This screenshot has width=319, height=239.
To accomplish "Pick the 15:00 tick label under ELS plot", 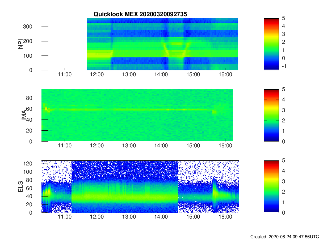I will 193,217.
